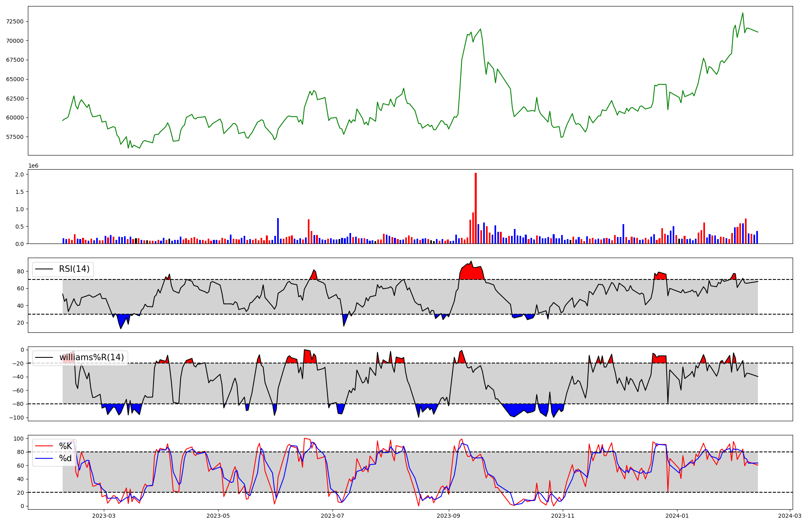808x525 pixels.
Task: Click the 2023-09 x-axis date label
Action: point(448,516)
